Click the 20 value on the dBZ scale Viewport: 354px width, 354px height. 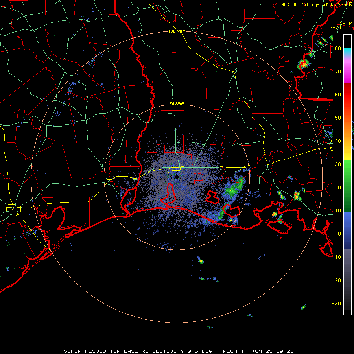[x=338, y=187]
